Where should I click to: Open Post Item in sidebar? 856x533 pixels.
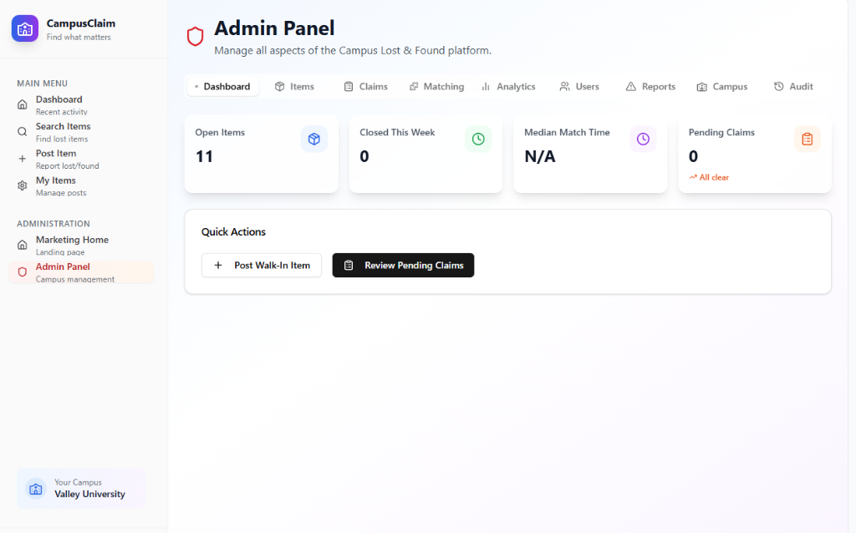coord(81,159)
